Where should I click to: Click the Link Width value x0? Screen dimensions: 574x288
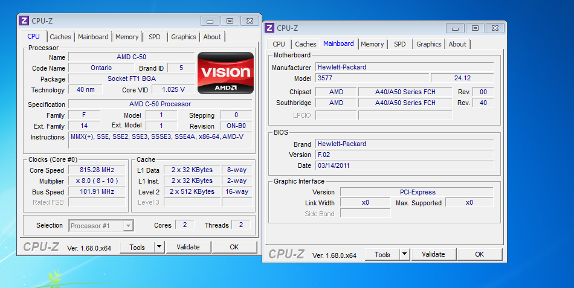tap(366, 202)
